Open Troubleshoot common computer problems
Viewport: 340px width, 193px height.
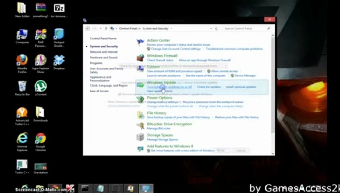click(234, 49)
